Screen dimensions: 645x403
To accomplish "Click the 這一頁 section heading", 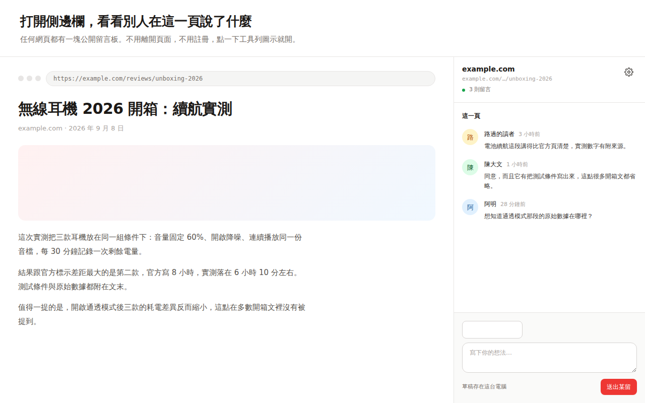I will [471, 116].
